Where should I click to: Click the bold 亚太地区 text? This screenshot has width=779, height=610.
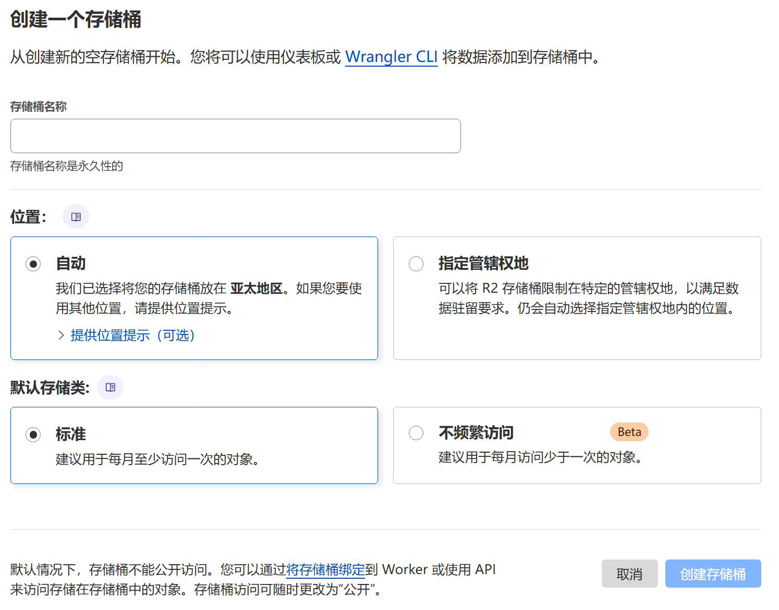coord(256,289)
